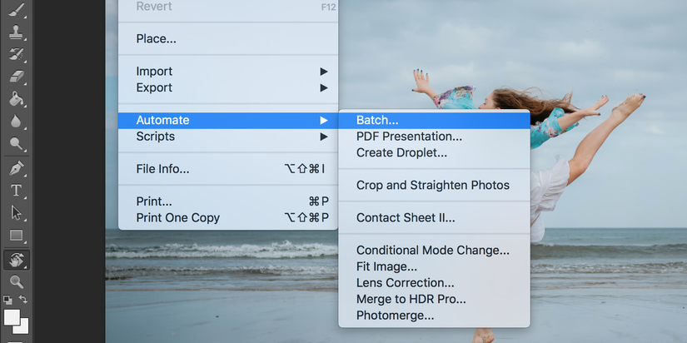Activate the Paint Bucket tool

(16, 99)
